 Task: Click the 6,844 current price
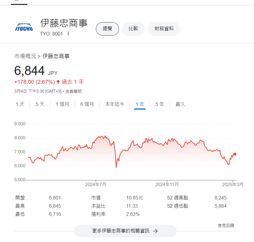(29, 71)
